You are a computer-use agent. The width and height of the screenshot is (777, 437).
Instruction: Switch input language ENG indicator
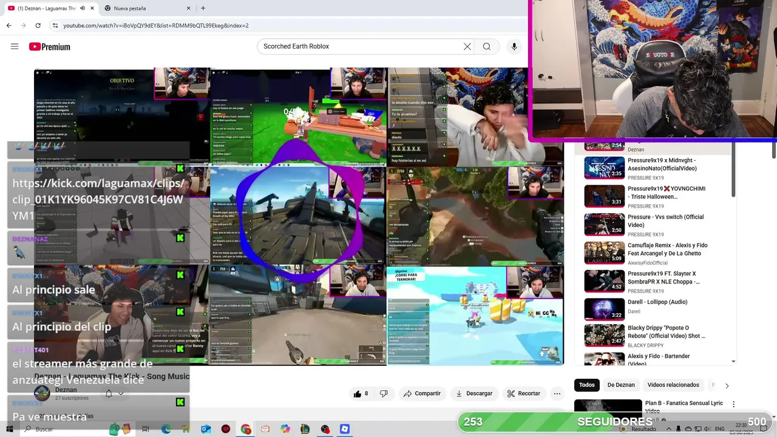pos(719,429)
